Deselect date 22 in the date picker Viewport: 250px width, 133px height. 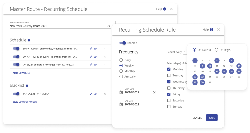[195, 77]
